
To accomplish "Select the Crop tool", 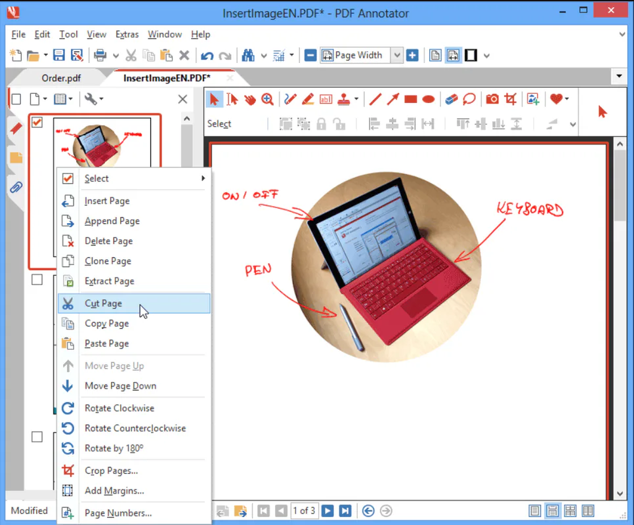I will point(511,98).
